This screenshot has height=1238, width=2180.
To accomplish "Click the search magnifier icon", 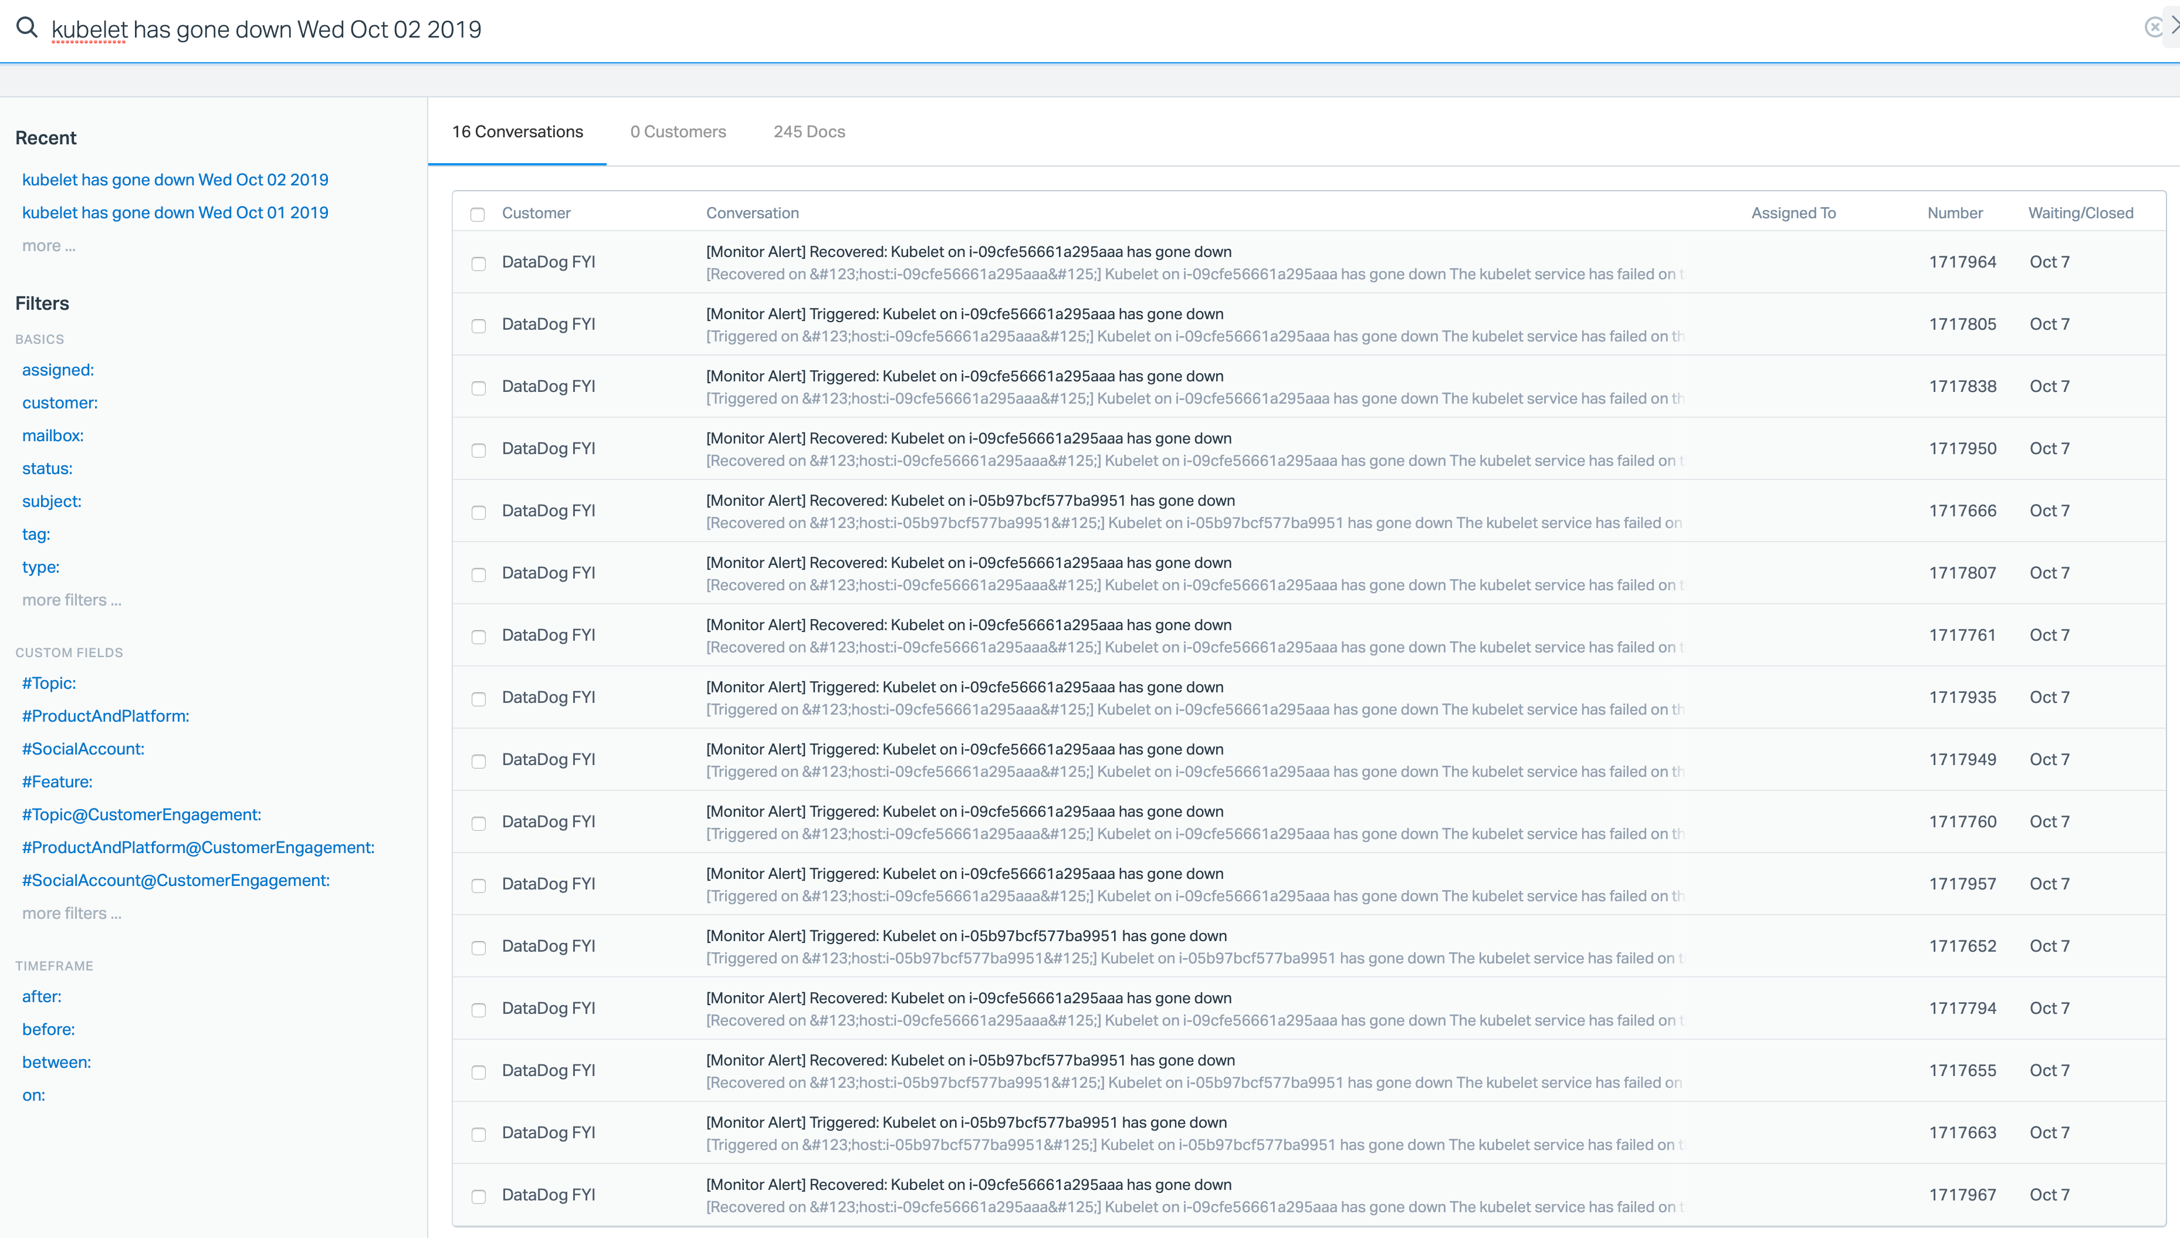I will (27, 27).
